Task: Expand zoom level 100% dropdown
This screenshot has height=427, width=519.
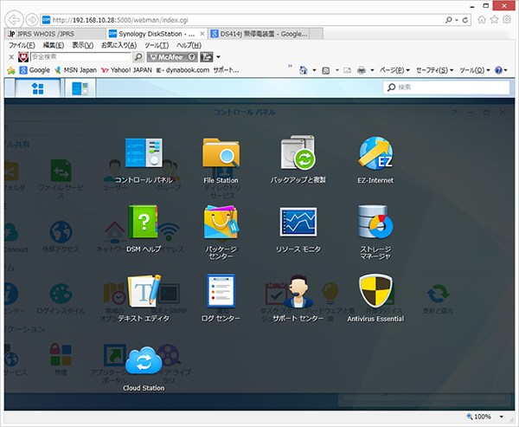Action: [502, 417]
